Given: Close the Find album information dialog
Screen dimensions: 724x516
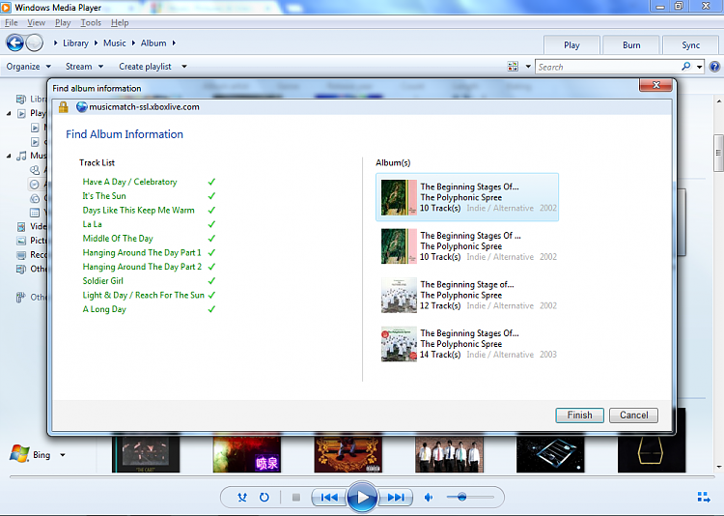Looking at the screenshot, I should (655, 85).
